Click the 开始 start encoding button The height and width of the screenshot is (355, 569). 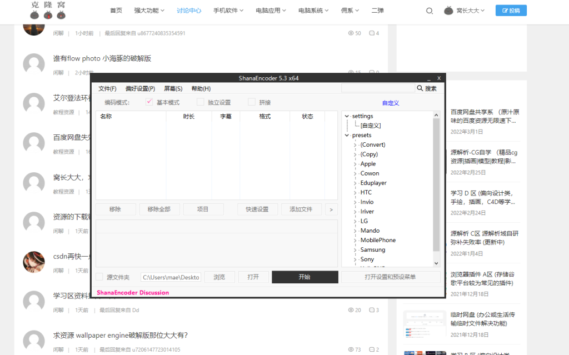(305, 277)
